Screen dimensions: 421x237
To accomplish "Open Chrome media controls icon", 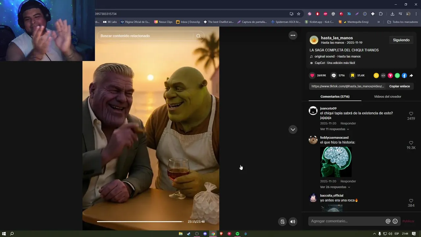I will (x=400, y=14).
